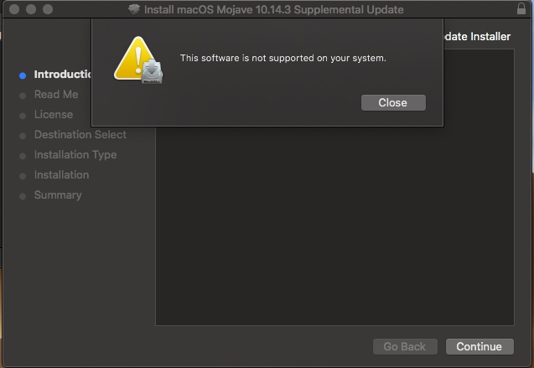534x368 pixels.
Task: Click the Destination Select step bullet
Action: tap(23, 136)
